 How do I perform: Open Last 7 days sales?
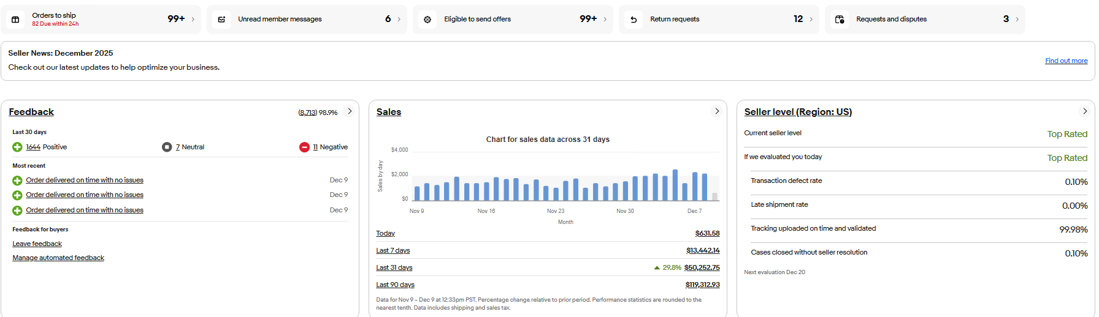393,250
